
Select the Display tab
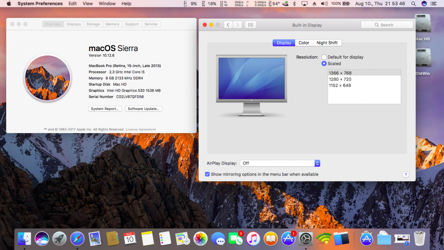[x=284, y=43]
